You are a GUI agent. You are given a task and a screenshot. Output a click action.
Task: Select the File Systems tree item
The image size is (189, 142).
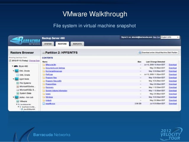coord(25,83)
